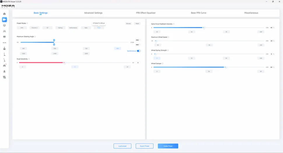Click the info icon beside Preset Modes
The width and height of the screenshot is (283, 153).
pyautogui.click(x=27, y=23)
